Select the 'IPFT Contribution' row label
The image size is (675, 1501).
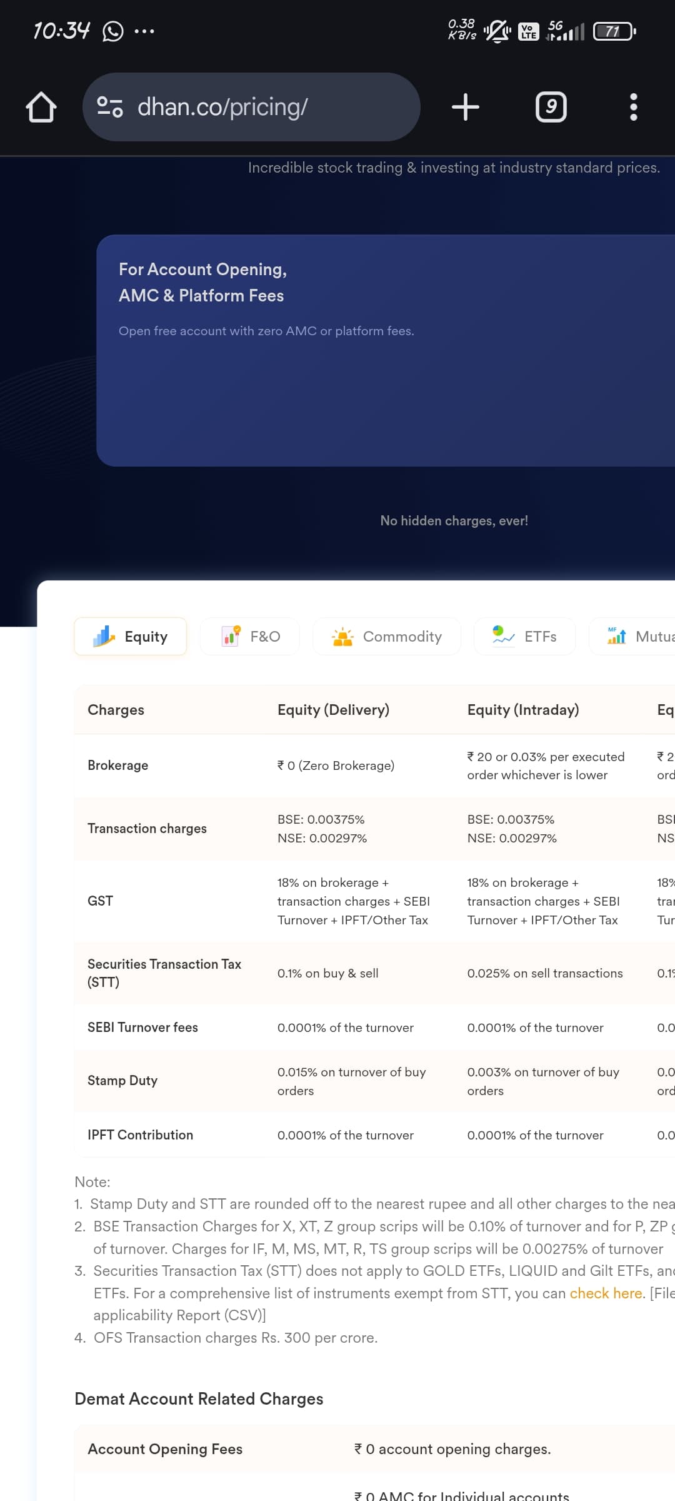140,1135
